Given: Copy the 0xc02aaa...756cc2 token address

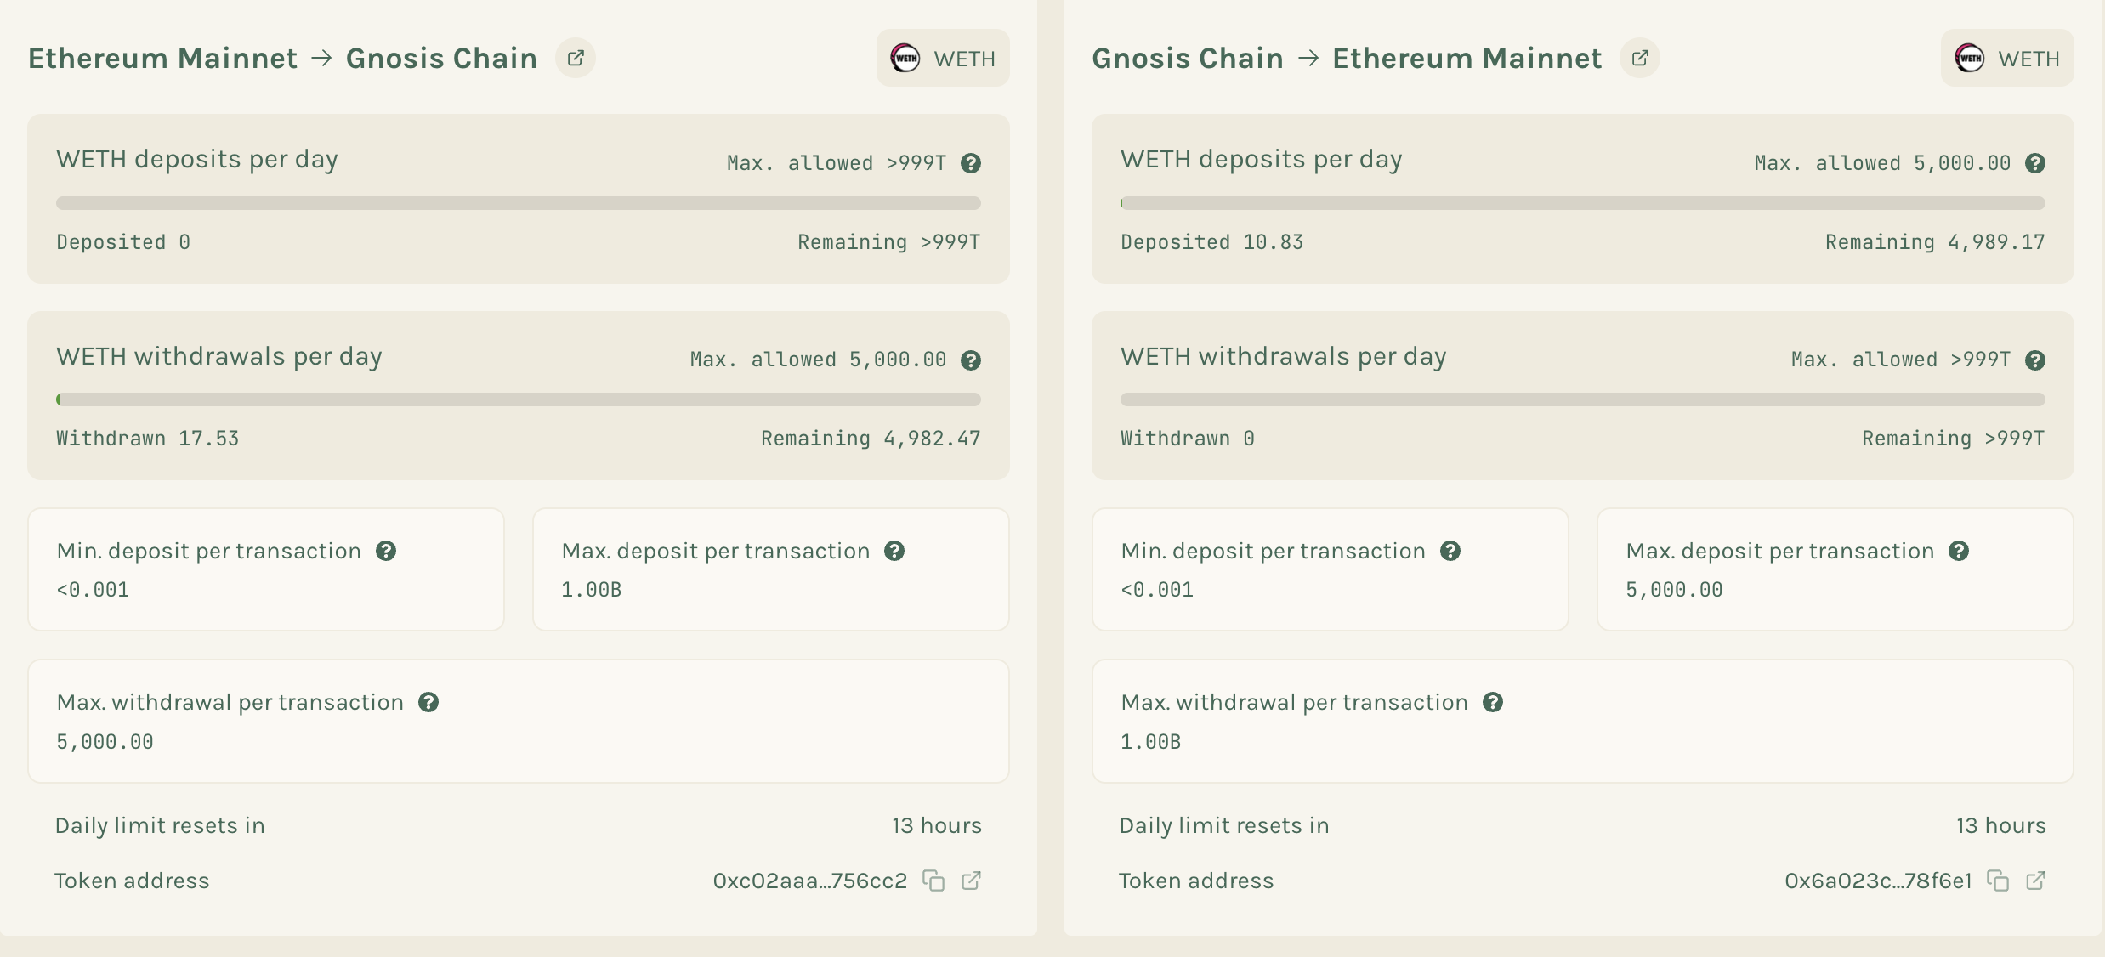Looking at the screenshot, I should [933, 881].
